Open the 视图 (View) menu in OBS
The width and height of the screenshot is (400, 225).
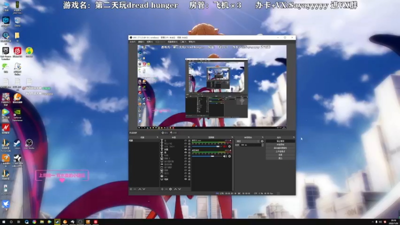pyautogui.click(x=149, y=42)
